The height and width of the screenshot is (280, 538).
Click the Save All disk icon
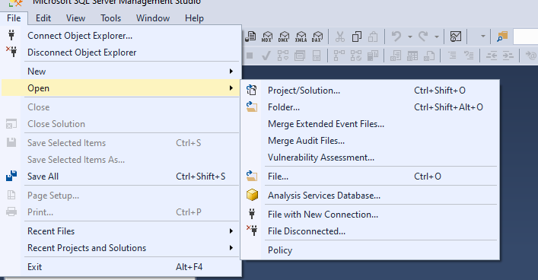click(x=11, y=176)
